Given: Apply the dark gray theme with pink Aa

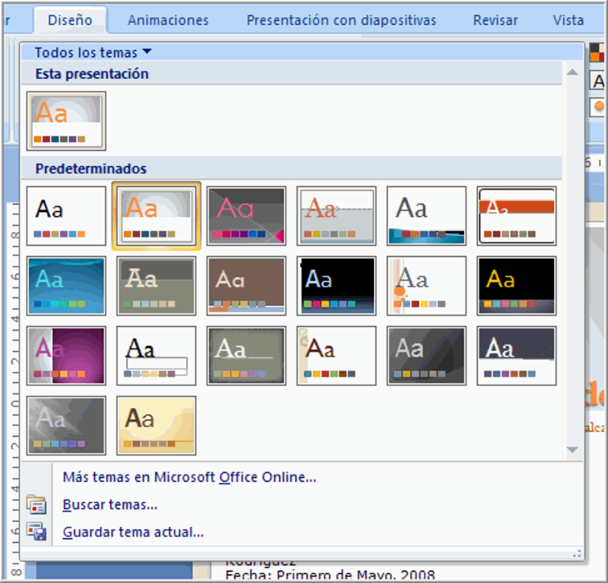Looking at the screenshot, I should [x=246, y=216].
